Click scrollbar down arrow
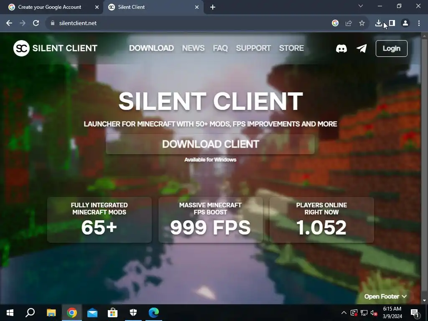Image resolution: width=428 pixels, height=321 pixels. point(424,301)
